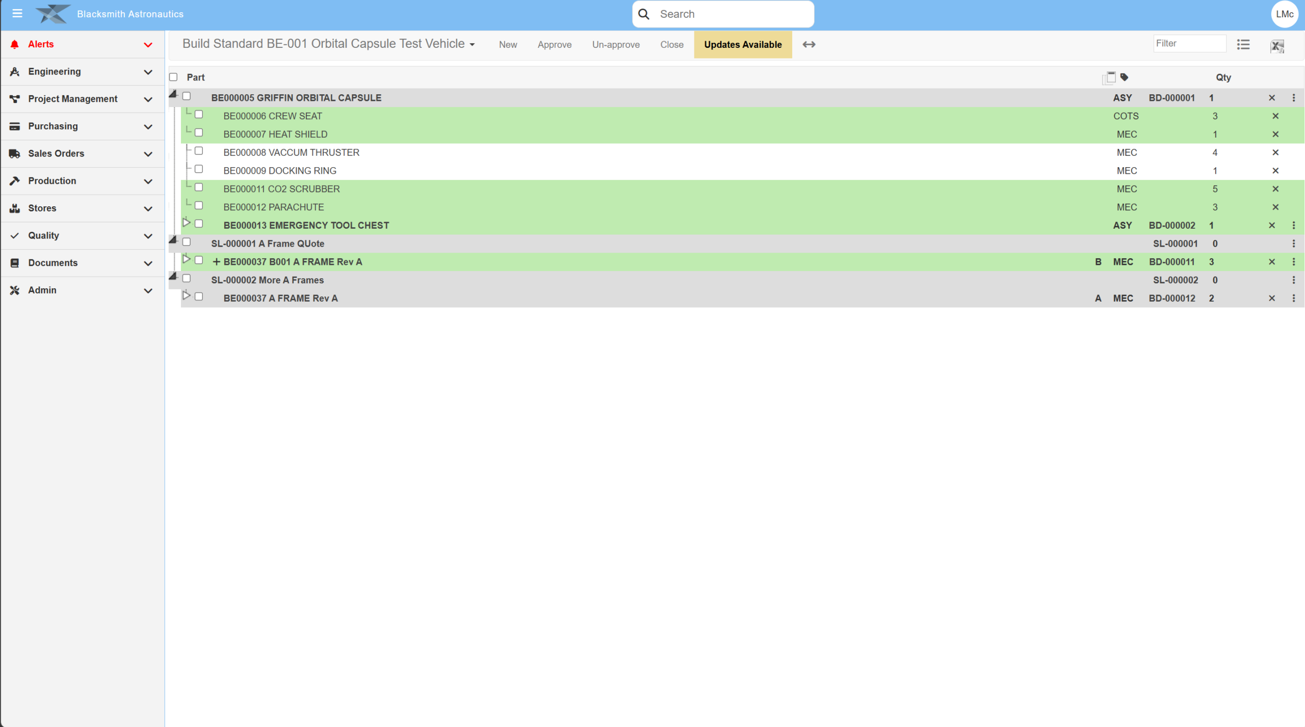Collapse the SL-000001 A Frame QUote node
Screen dimensions: 1305x727
(173, 240)
